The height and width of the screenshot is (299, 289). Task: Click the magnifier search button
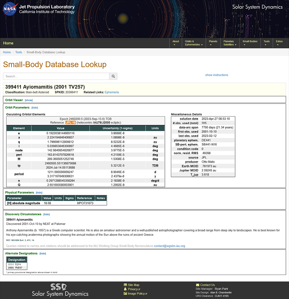[113, 76]
